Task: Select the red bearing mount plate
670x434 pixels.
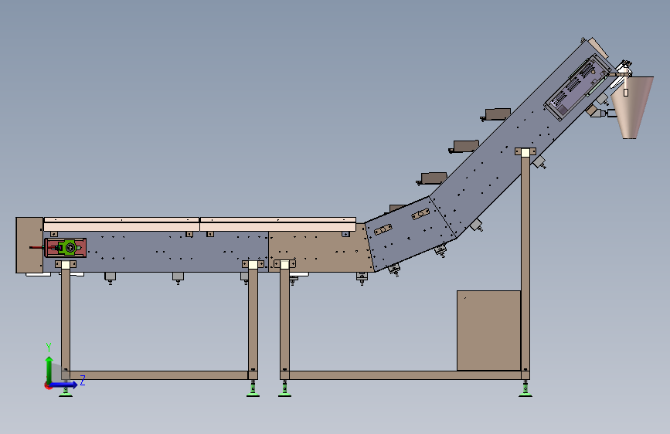Action: 66,248
